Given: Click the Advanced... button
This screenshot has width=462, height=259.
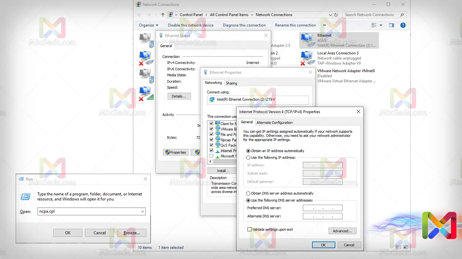Looking at the screenshot, I should click(x=342, y=231).
